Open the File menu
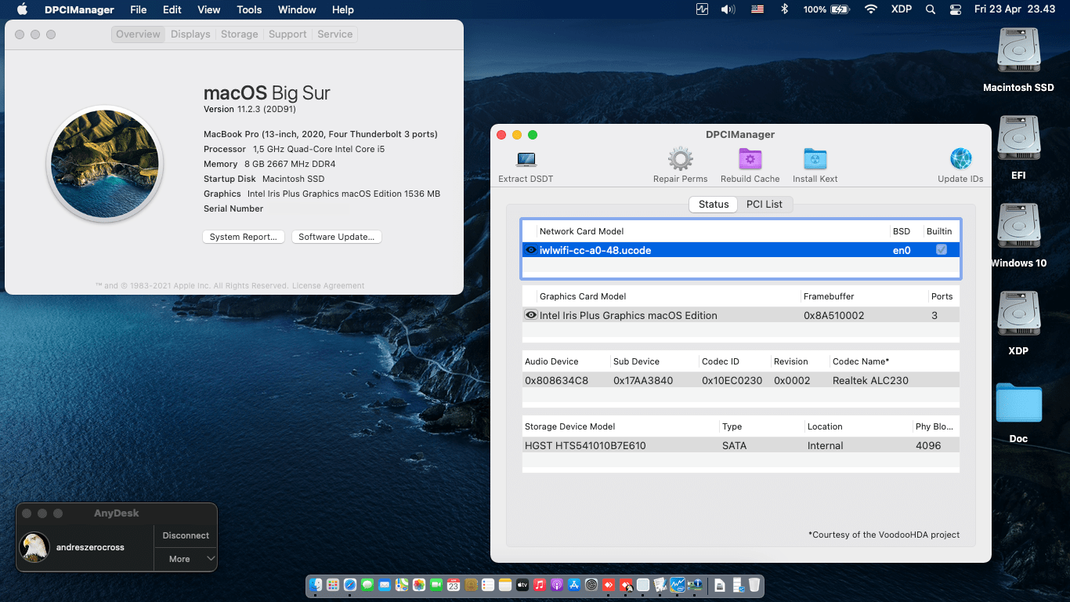 coord(138,9)
